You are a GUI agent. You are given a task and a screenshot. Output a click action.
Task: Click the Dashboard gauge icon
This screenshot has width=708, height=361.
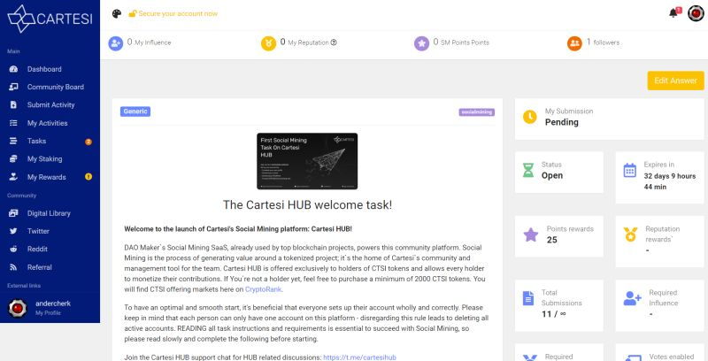tap(13, 69)
